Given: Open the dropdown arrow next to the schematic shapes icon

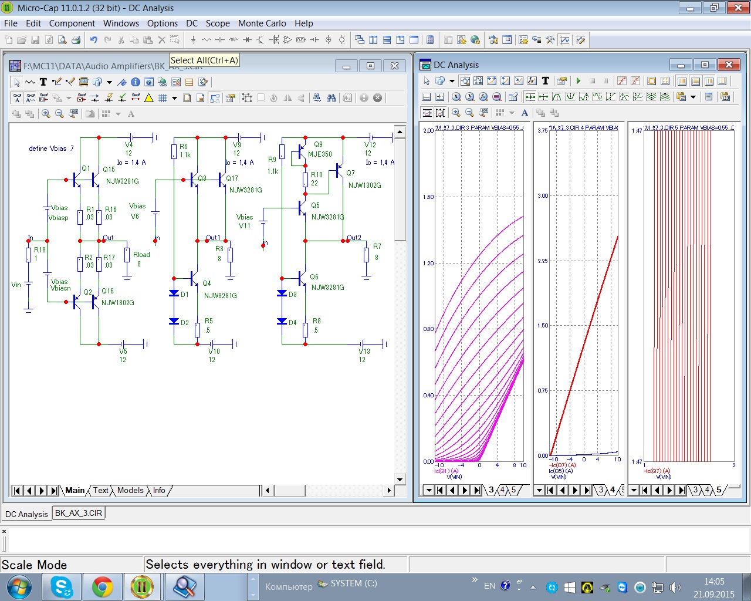Looking at the screenshot, I should (x=109, y=82).
